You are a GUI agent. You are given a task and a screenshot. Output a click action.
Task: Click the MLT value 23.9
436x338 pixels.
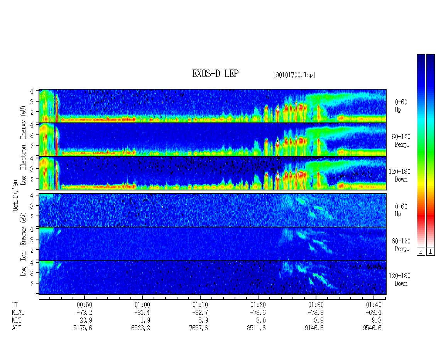point(86,321)
